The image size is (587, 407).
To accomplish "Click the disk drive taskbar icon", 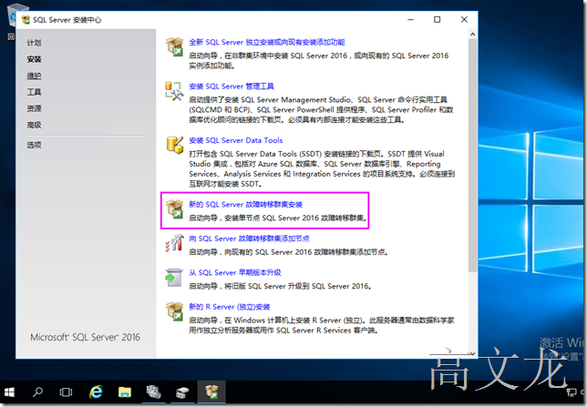I will 182,392.
